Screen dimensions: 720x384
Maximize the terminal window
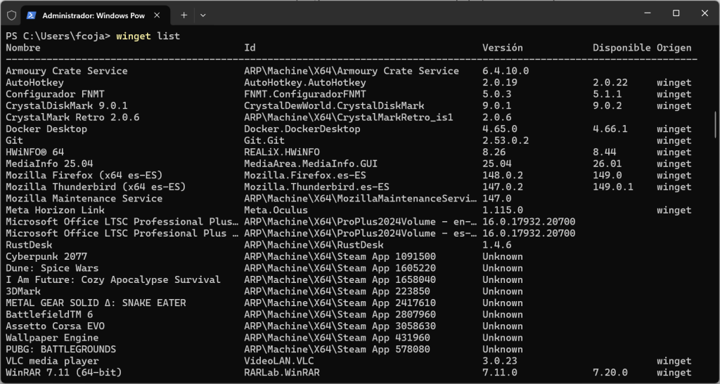[x=676, y=13]
